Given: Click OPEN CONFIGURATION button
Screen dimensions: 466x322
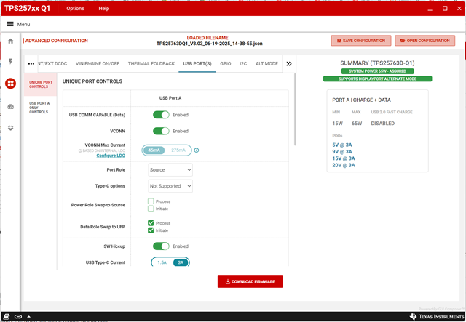Looking at the screenshot, I should point(425,41).
